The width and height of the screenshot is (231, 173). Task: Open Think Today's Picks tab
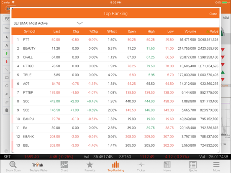pos(38,167)
